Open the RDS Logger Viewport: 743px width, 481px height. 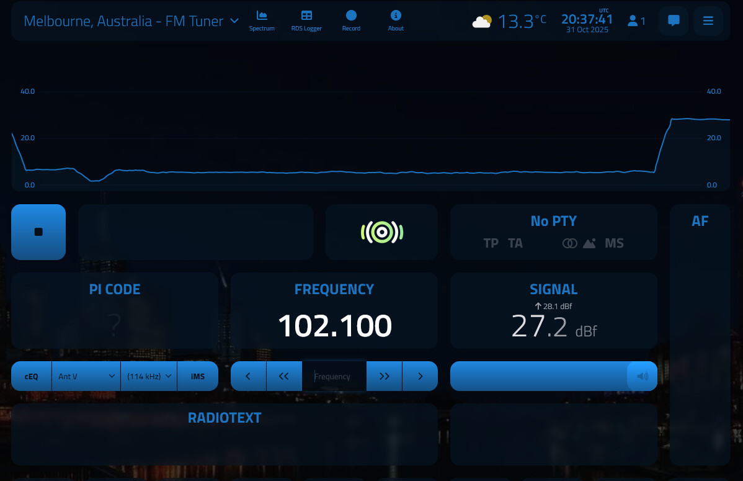coord(306,20)
